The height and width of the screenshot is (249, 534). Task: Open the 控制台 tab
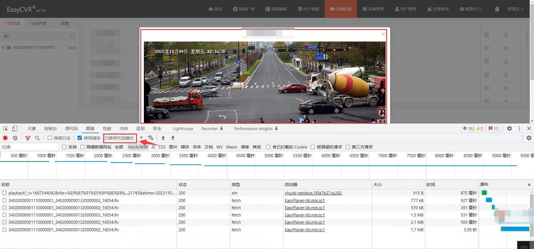point(50,129)
